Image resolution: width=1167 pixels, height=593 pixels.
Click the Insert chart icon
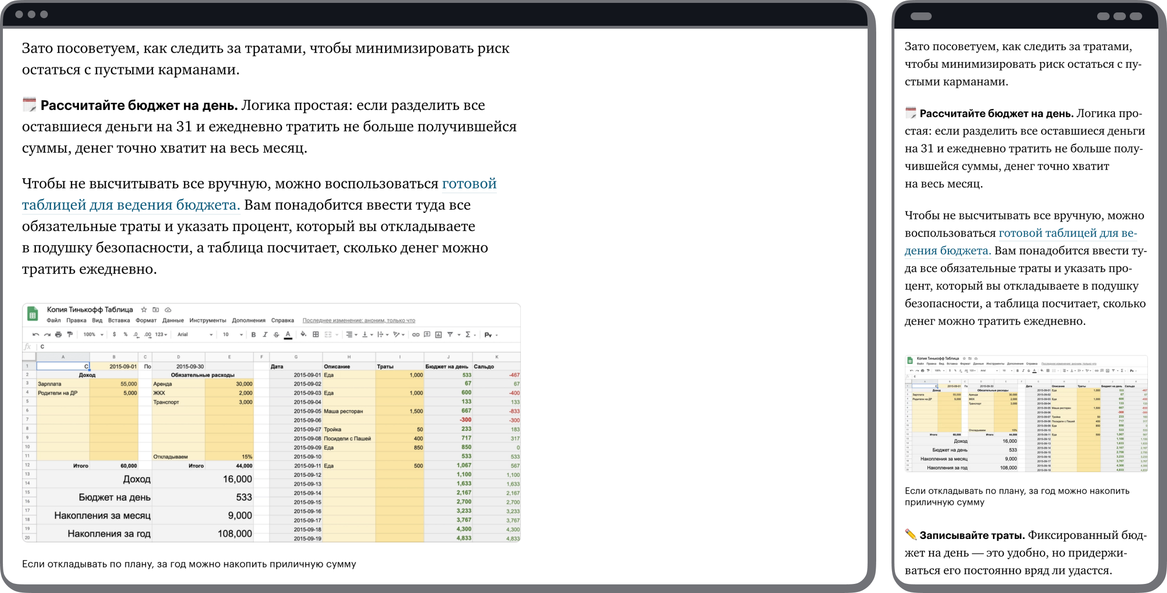(439, 335)
